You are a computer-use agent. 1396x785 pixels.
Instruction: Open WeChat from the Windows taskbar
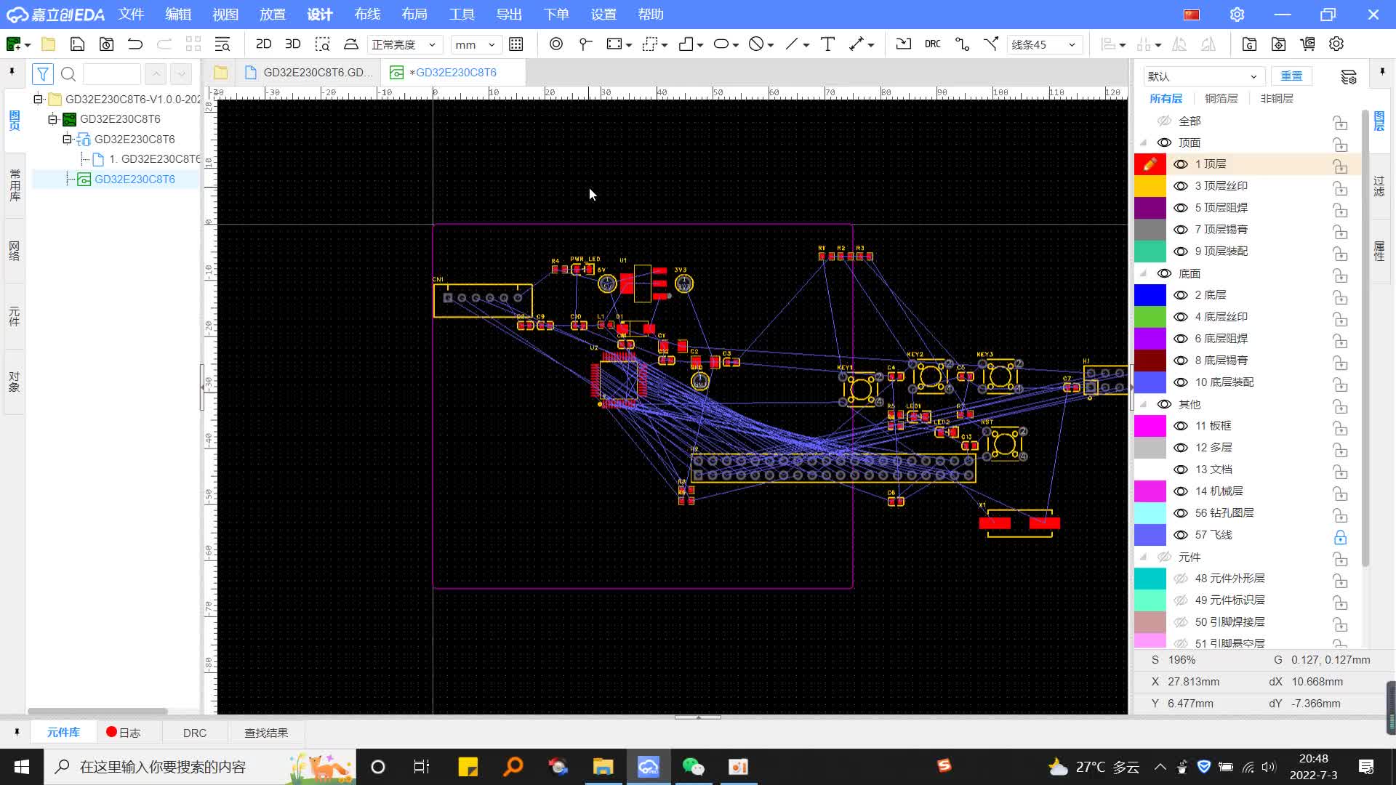(x=693, y=767)
